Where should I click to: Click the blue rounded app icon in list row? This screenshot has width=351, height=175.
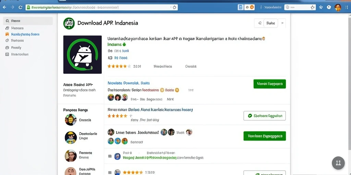pyautogui.click(x=117, y=156)
